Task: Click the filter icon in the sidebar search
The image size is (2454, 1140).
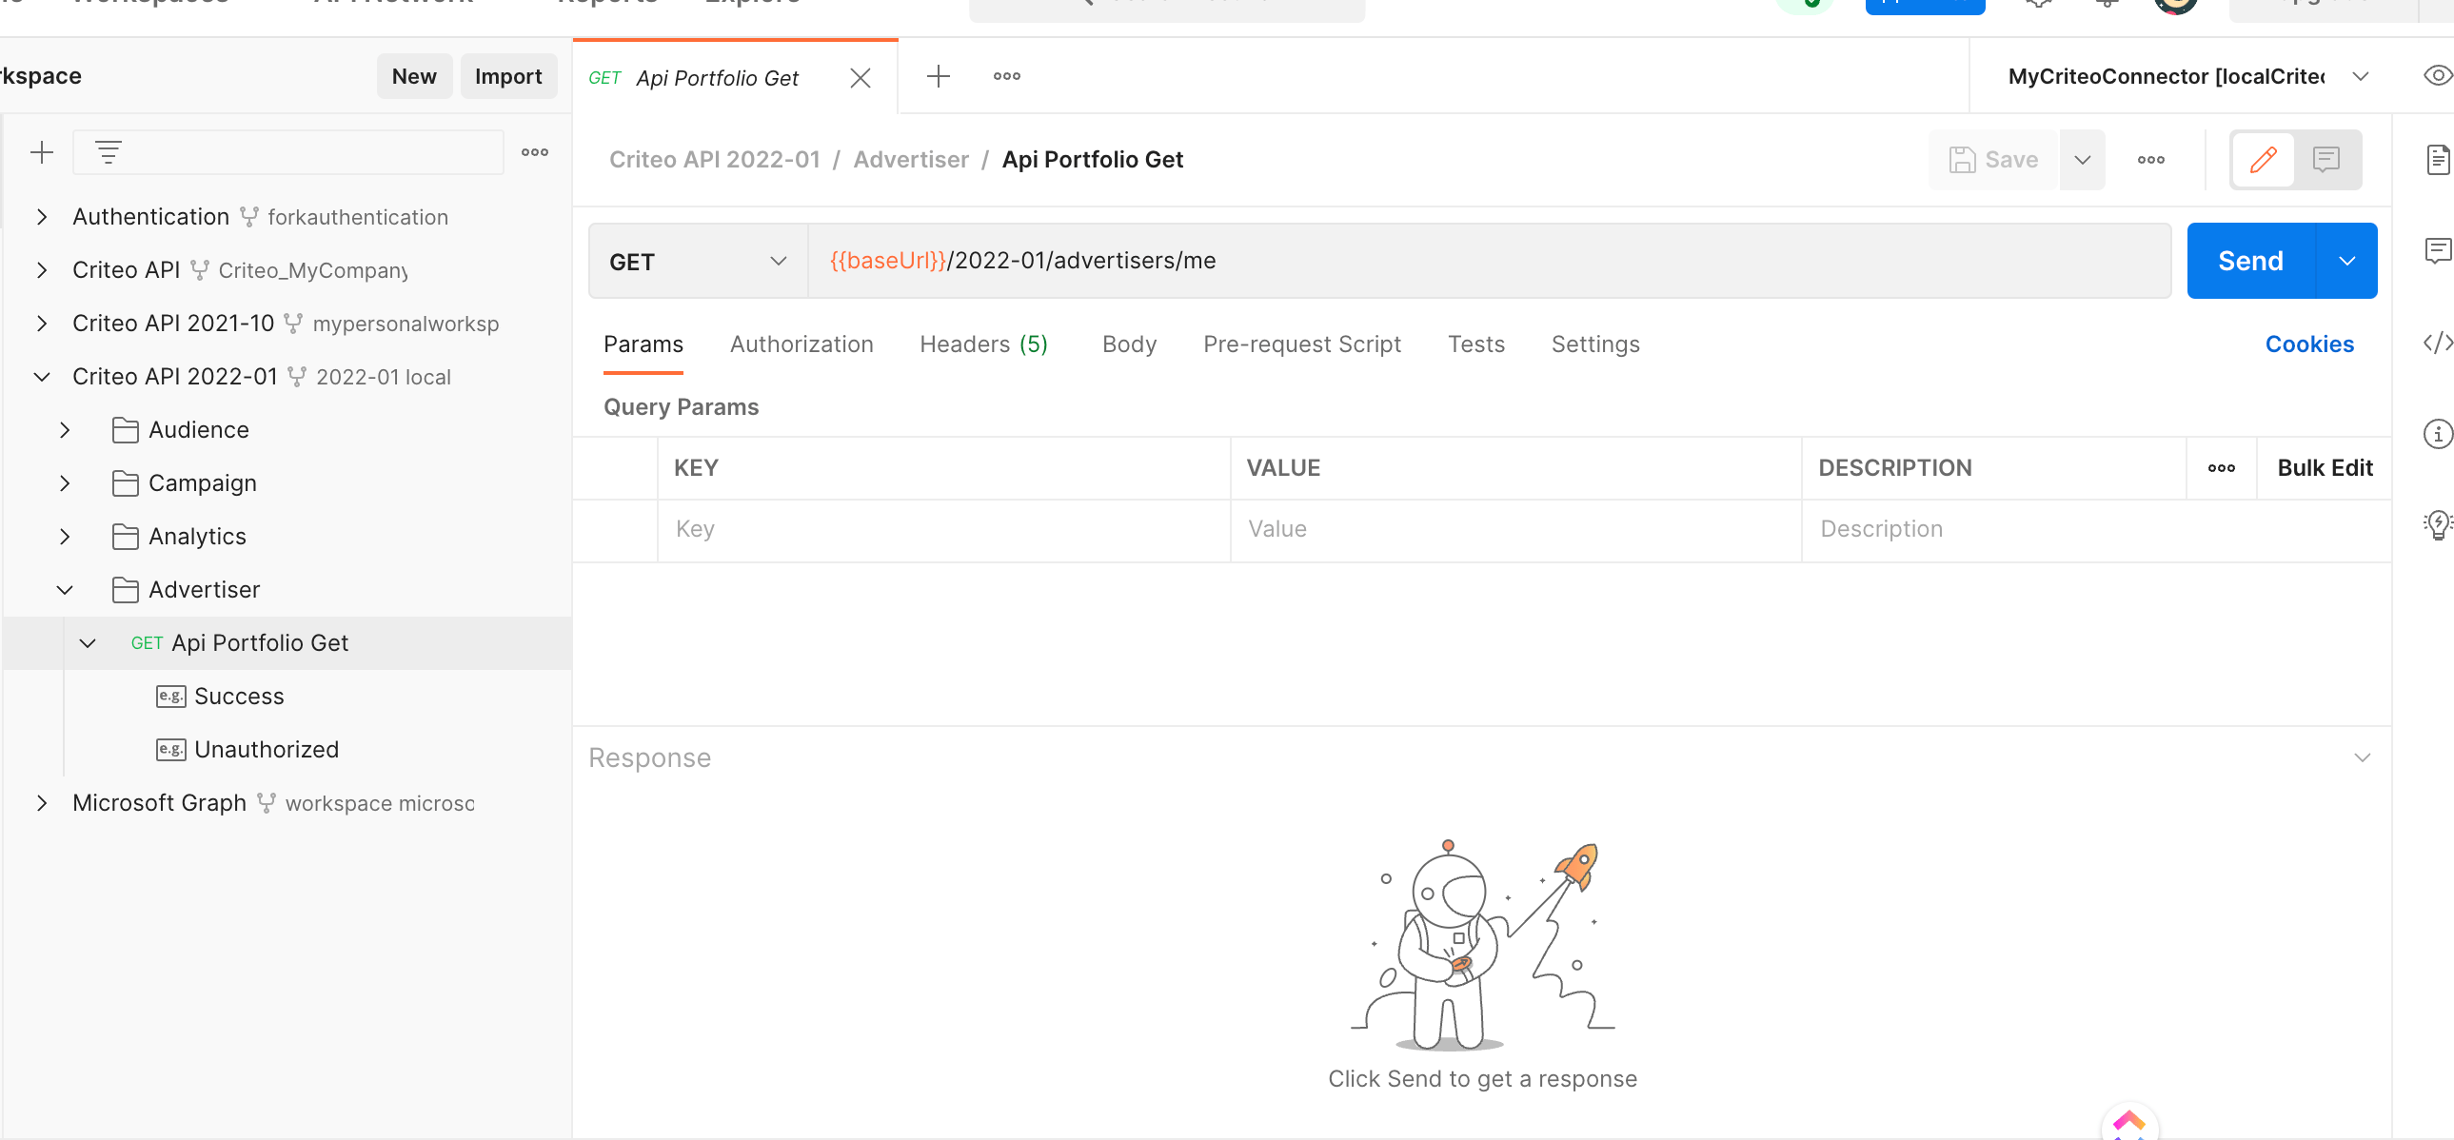Action: click(x=109, y=151)
